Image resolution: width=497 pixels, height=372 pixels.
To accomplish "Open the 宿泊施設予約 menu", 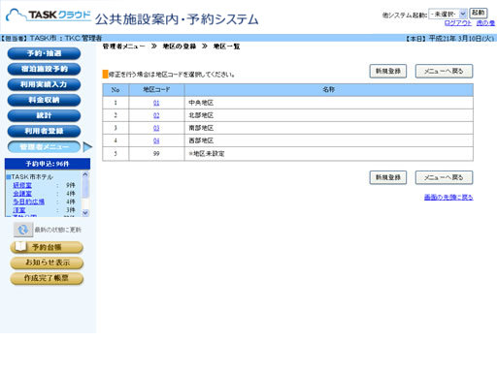I will point(44,69).
